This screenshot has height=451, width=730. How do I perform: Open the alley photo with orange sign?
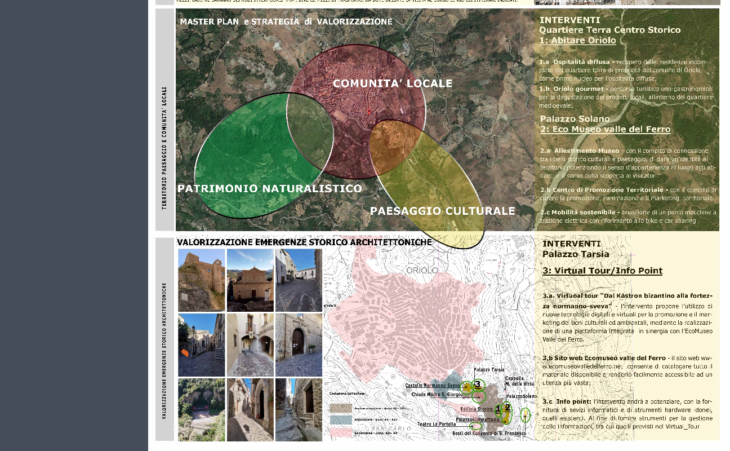202,345
